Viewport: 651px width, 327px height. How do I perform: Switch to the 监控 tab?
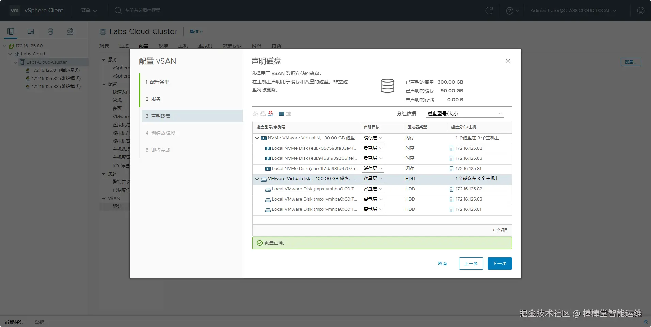(124, 46)
